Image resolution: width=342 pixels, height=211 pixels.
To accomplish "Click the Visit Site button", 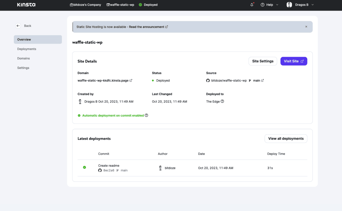I will (294, 61).
